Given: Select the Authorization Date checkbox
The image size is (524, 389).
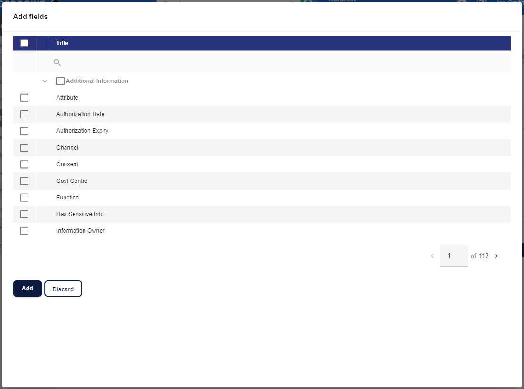Looking at the screenshot, I should tap(24, 115).
